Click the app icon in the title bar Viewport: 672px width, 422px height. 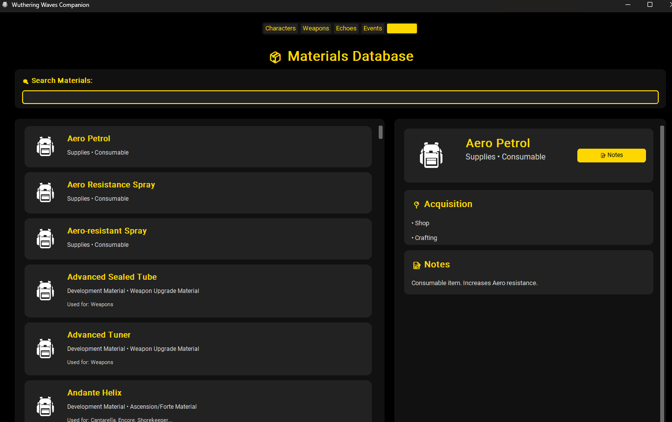point(5,5)
